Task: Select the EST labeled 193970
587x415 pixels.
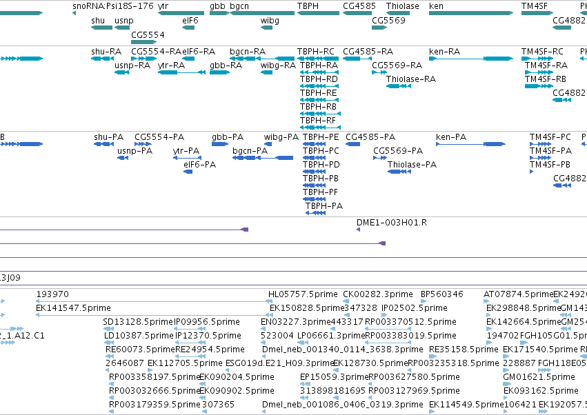Action: (154, 301)
